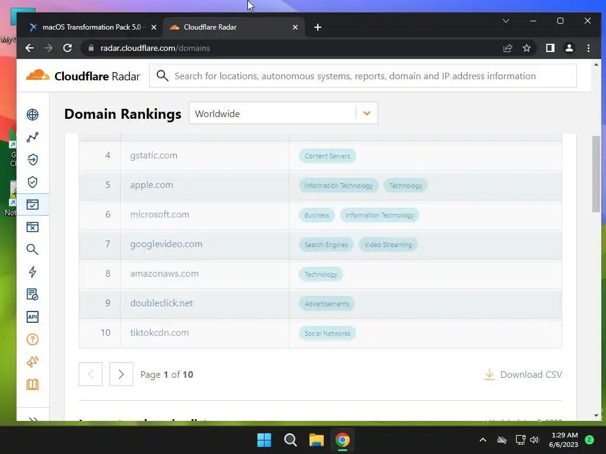Focus the Radar search input field

(x=363, y=76)
